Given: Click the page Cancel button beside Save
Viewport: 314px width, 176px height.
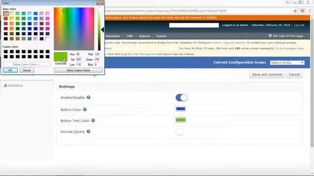Looking at the screenshot, I should coord(294,74).
